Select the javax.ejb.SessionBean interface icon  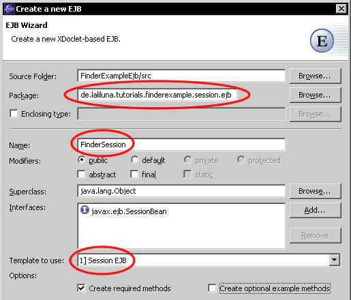(85, 210)
